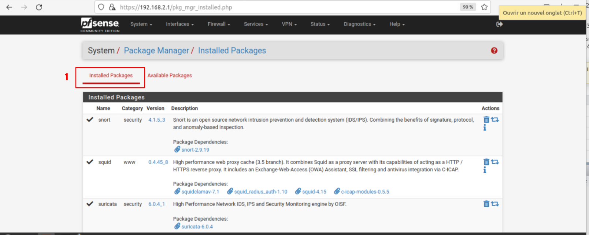589x235 pixels.
Task: Focus the browser URL address field
Action: [286, 7]
